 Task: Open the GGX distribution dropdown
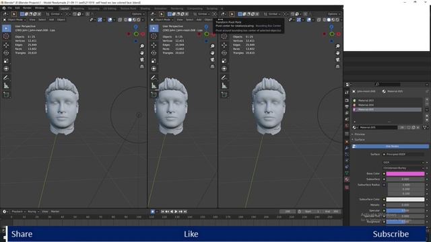coord(403,163)
